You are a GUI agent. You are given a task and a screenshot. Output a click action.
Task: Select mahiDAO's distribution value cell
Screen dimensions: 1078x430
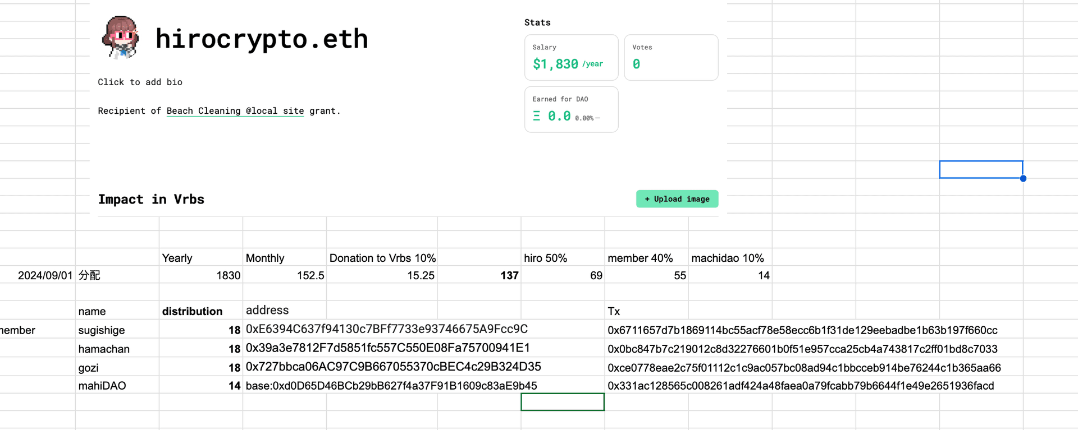[201, 386]
